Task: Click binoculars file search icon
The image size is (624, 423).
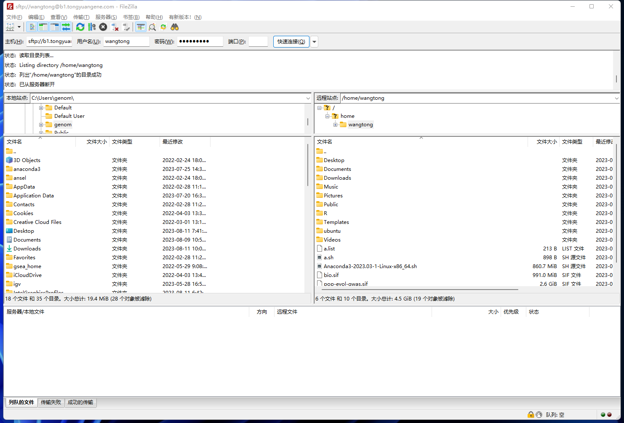Action: point(174,27)
